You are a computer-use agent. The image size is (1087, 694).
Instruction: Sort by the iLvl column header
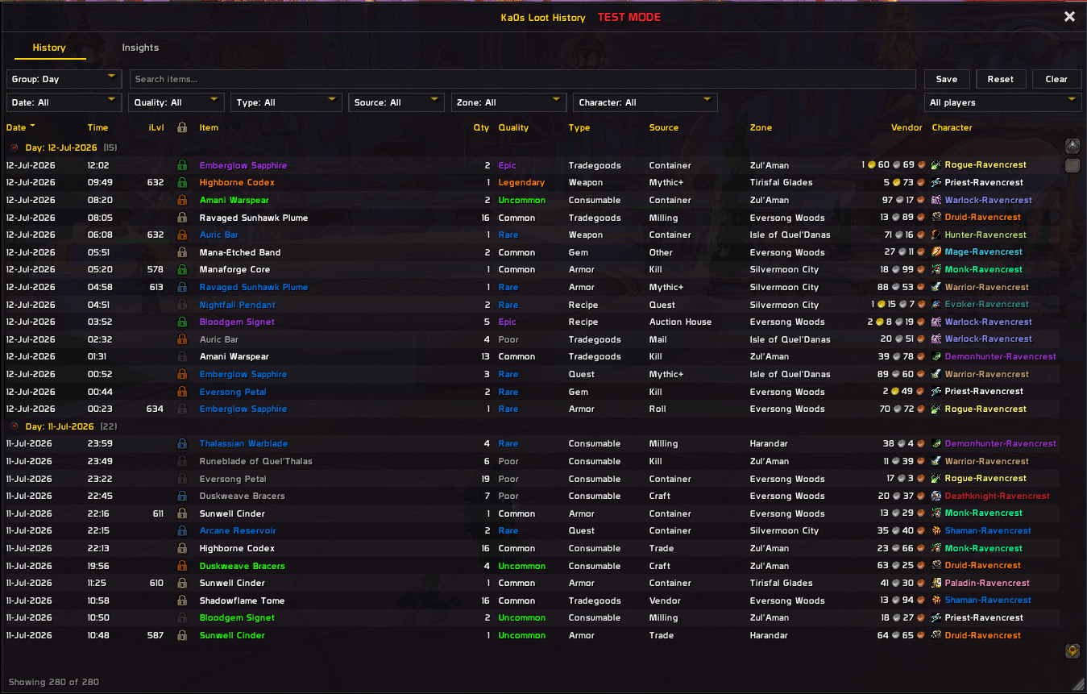pyautogui.click(x=156, y=127)
